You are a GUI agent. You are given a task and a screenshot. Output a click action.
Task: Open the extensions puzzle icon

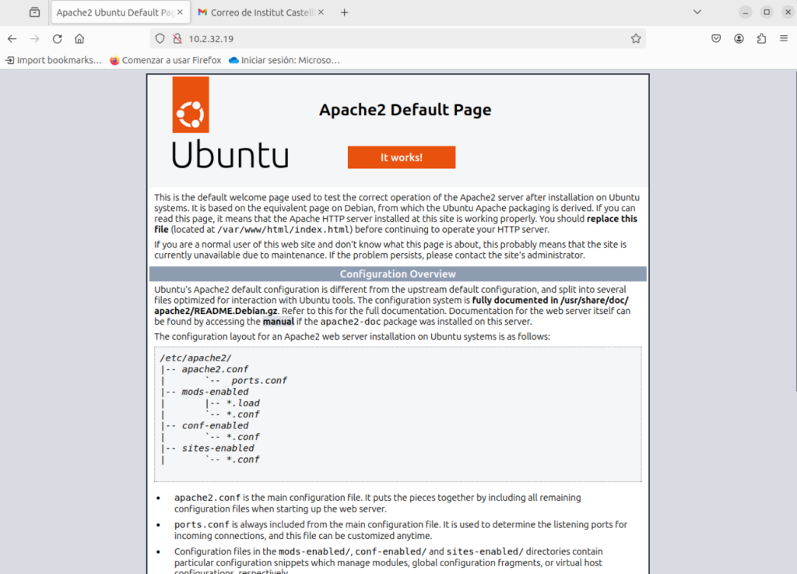click(x=761, y=39)
